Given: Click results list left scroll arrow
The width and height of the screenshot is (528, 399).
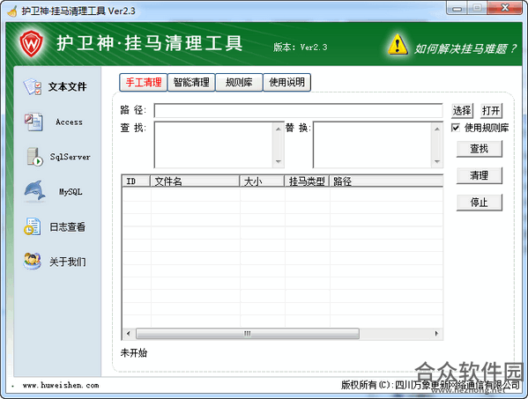Looking at the screenshot, I should click(129, 334).
